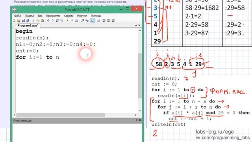This screenshot has height=142, width=252.
Task: Click the 'readln(n);' line in PascalABC editor
Action: (x=32, y=38)
